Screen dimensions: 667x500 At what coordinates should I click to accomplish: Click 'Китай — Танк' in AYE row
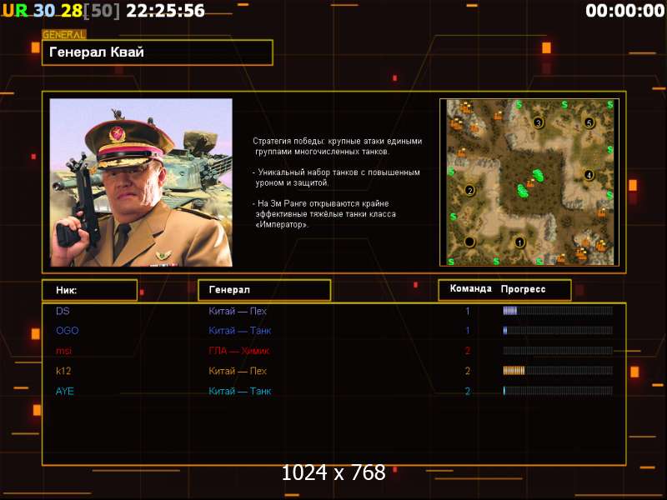tap(240, 391)
